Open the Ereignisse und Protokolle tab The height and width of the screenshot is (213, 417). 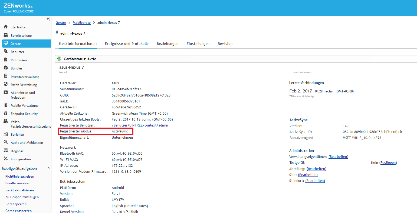(x=127, y=44)
